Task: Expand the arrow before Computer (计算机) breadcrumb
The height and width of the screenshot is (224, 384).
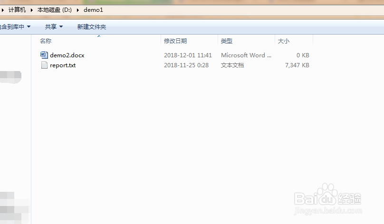Action: pyautogui.click(x=3, y=10)
